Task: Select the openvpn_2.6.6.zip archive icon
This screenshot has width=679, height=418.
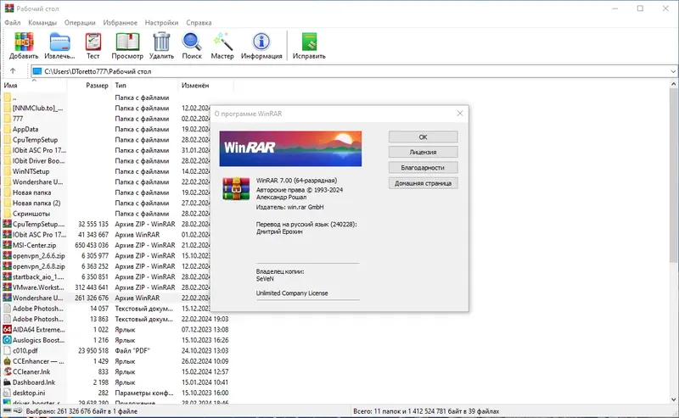Action: (x=7, y=256)
